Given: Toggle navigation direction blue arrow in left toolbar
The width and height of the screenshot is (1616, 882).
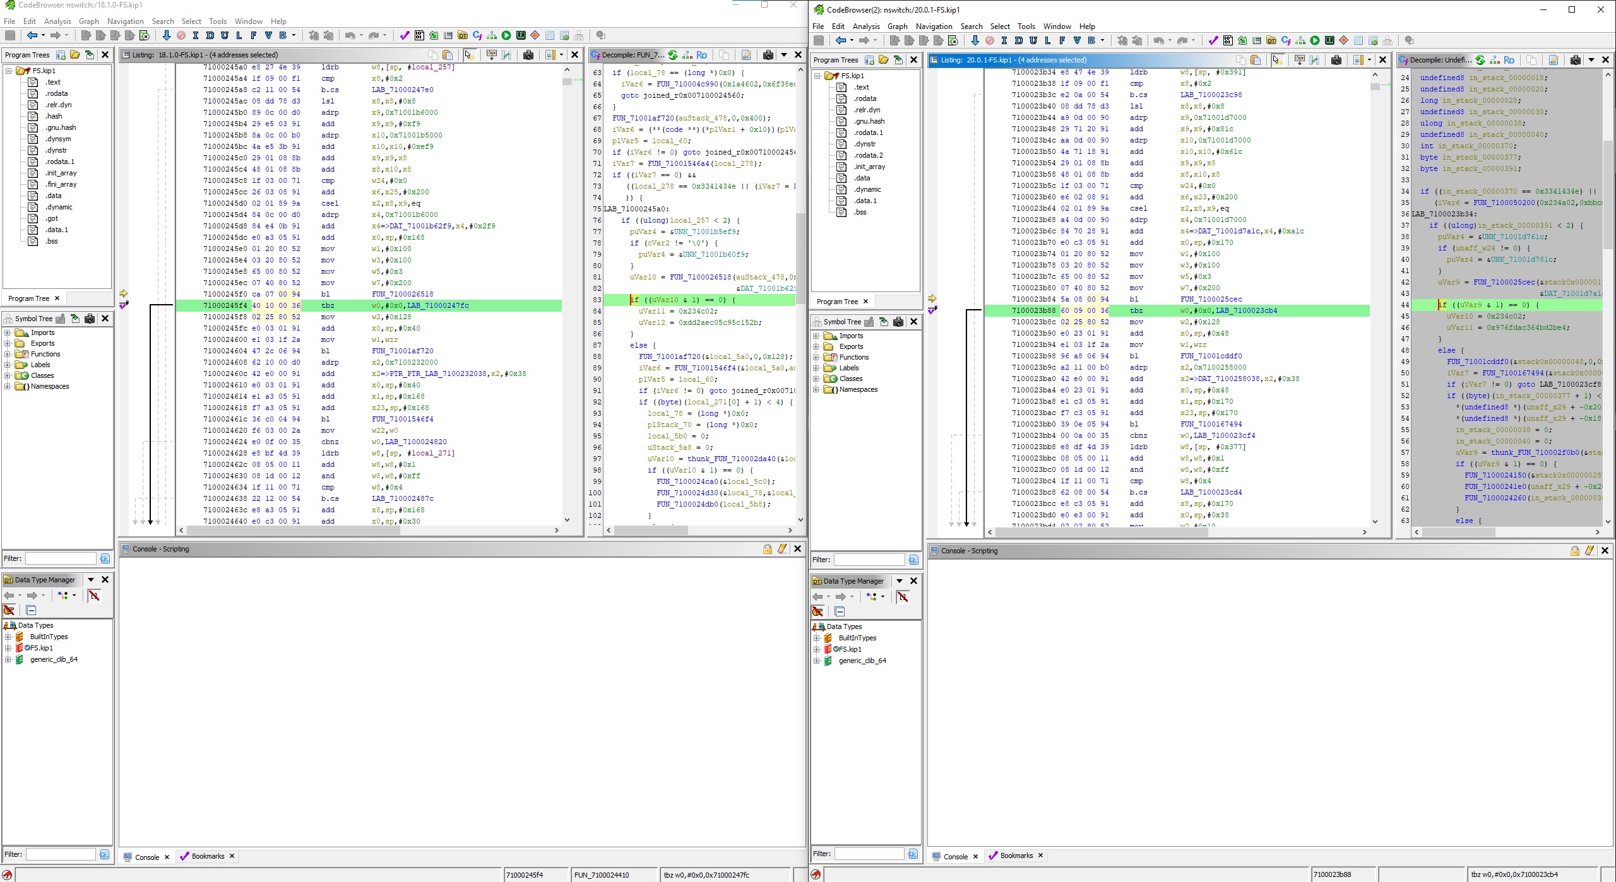Looking at the screenshot, I should coord(166,35).
